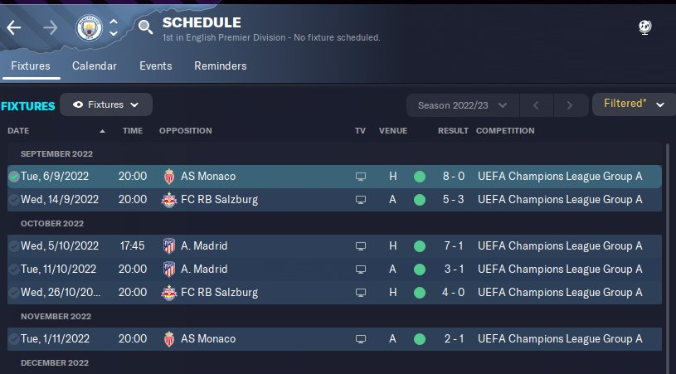Click the AS Monaco crest on 6/9/2022 fixture
This screenshot has width=676, height=374.
(170, 177)
